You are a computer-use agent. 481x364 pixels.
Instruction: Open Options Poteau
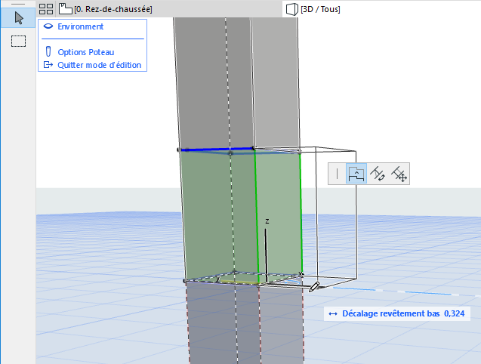tap(86, 52)
